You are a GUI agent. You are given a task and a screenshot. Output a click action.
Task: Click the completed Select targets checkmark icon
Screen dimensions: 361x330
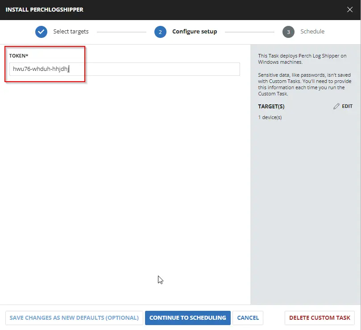(41, 32)
